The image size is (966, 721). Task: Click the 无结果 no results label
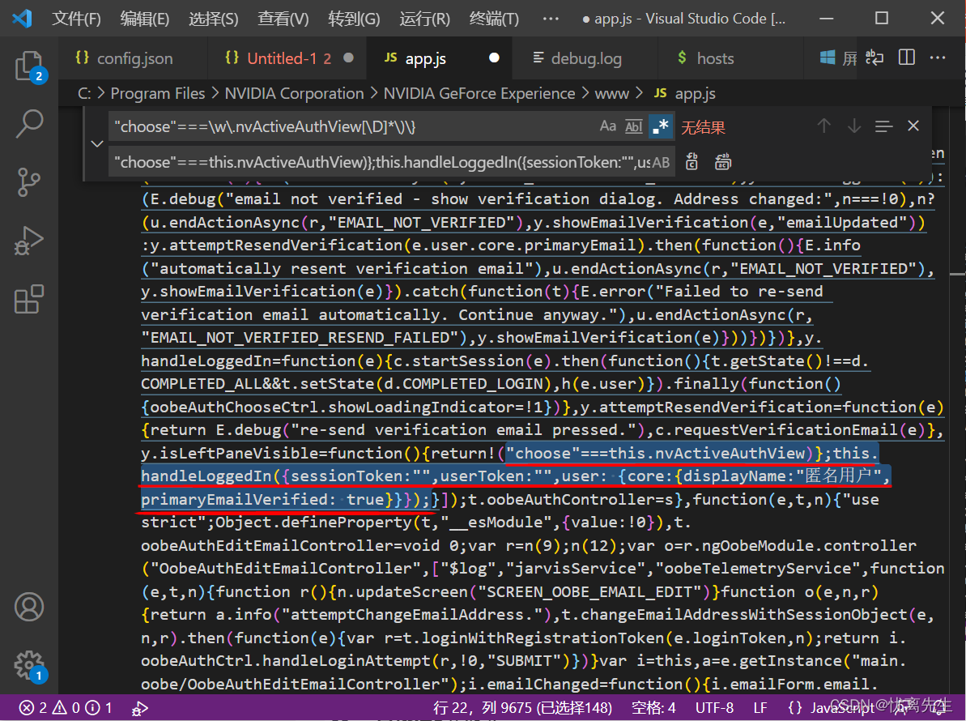click(x=703, y=127)
